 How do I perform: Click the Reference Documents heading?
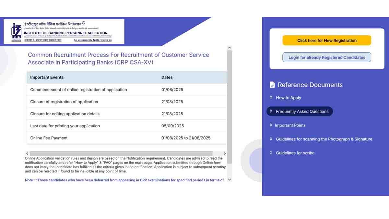point(310,85)
